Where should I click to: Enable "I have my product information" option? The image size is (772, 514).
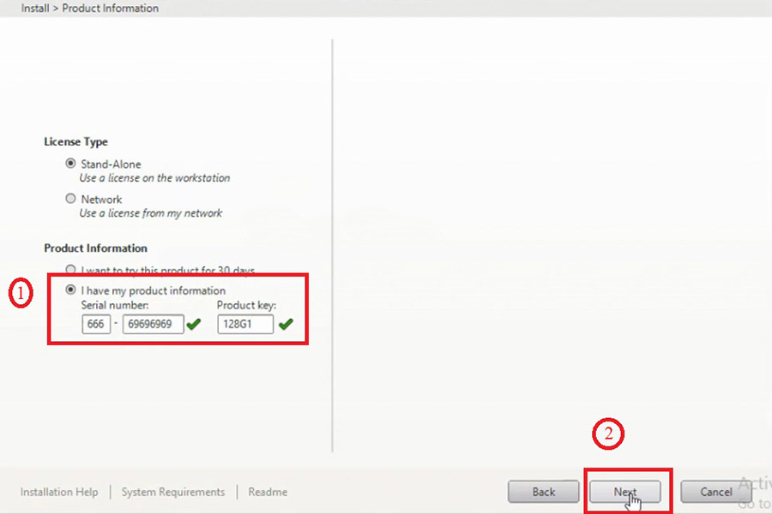(71, 290)
